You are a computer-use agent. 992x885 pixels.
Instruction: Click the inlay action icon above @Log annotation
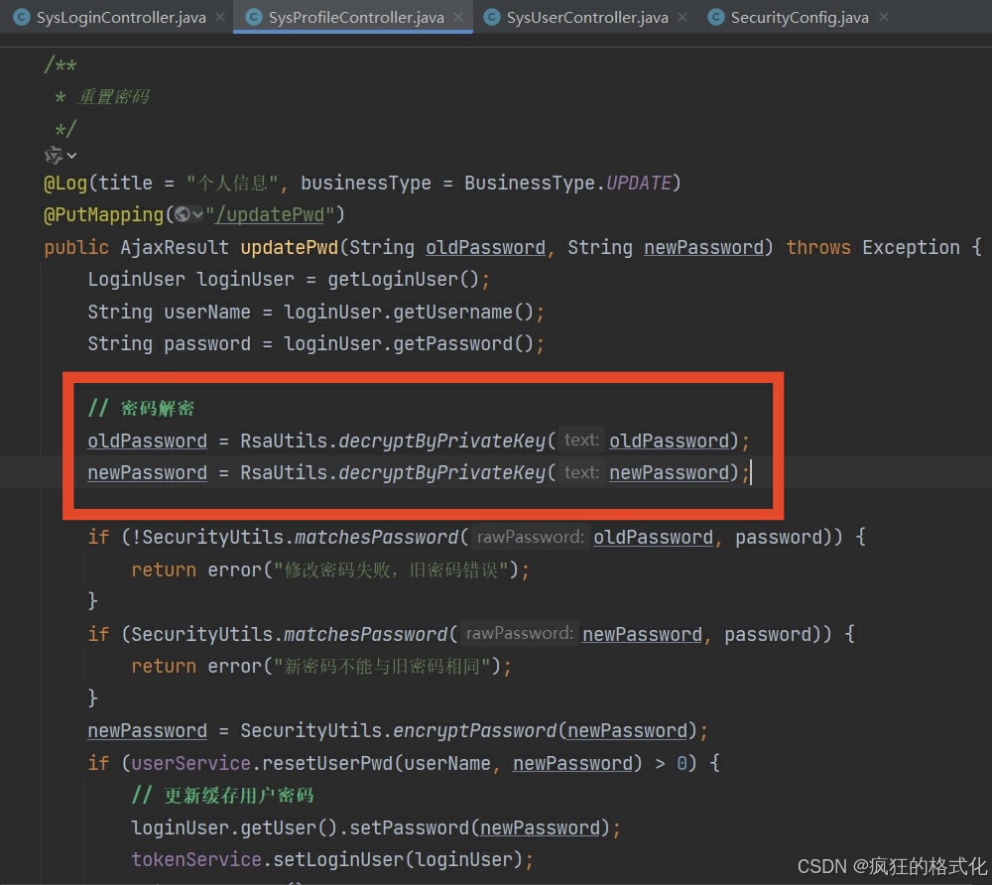point(54,155)
